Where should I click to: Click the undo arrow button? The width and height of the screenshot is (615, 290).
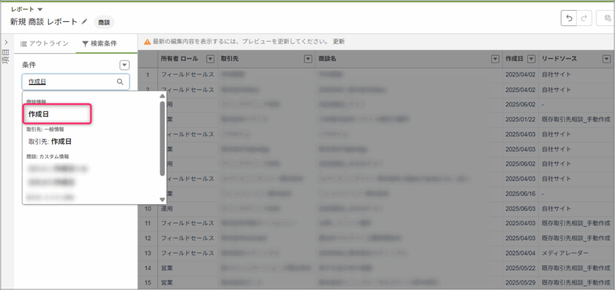568,19
